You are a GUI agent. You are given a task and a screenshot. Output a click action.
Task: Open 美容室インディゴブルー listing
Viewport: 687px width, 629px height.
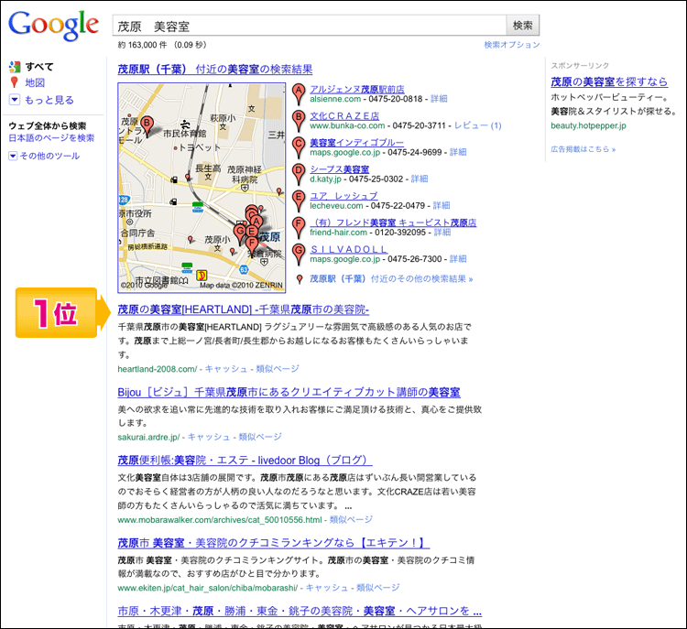pyautogui.click(x=356, y=142)
